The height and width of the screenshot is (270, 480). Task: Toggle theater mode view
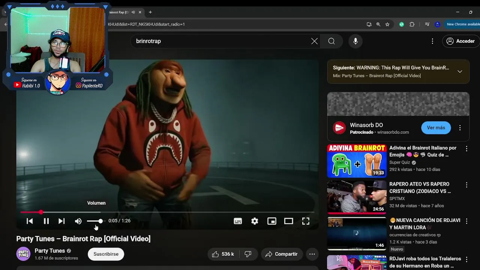tap(288, 221)
